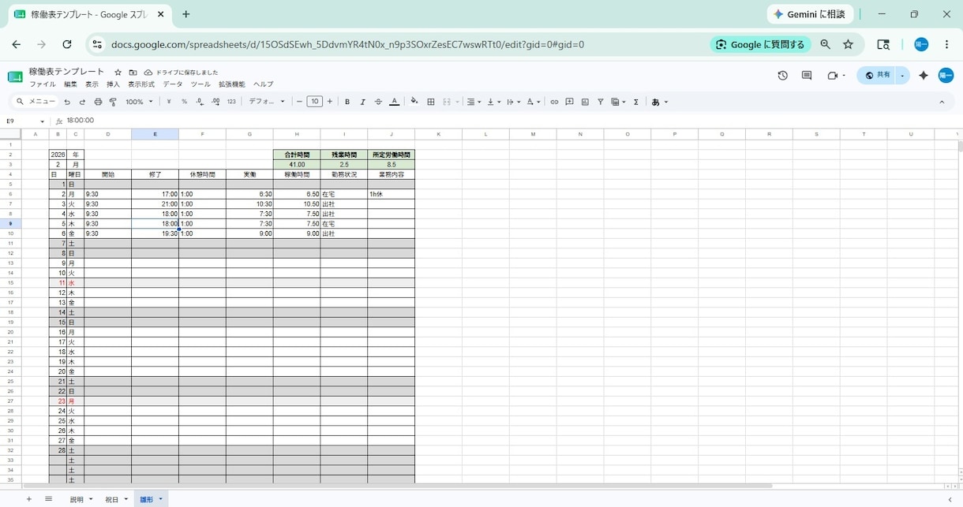The width and height of the screenshot is (963, 507).
Task: Select the paint format roller tool
Action: pos(113,102)
